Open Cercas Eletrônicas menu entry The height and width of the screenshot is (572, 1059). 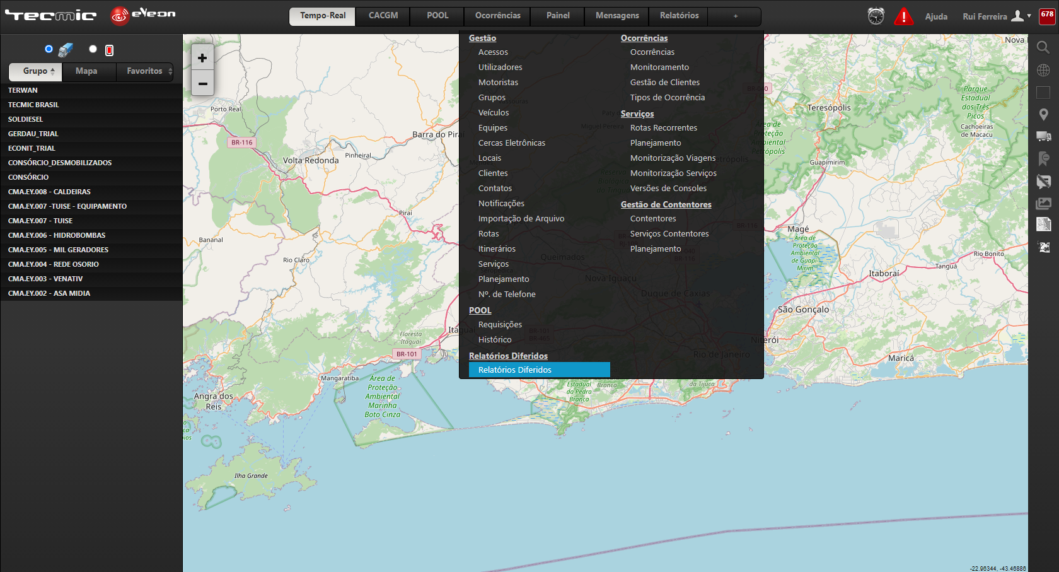tap(511, 143)
